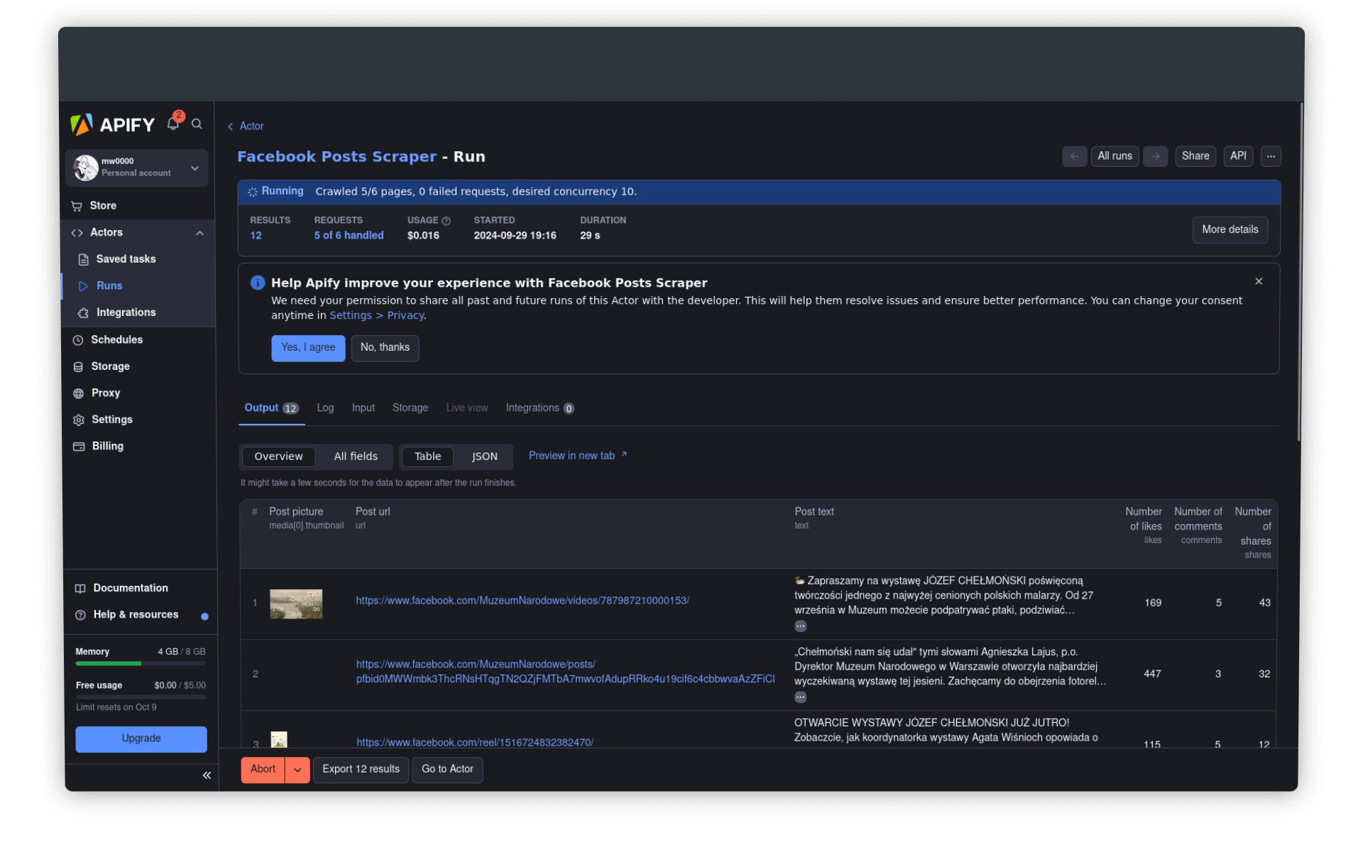Screen dimensions: 1363x852
Task: Select the All fields view toggle
Action: [356, 457]
